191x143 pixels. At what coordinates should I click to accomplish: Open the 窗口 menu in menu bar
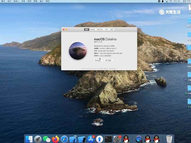(x=41, y=1)
